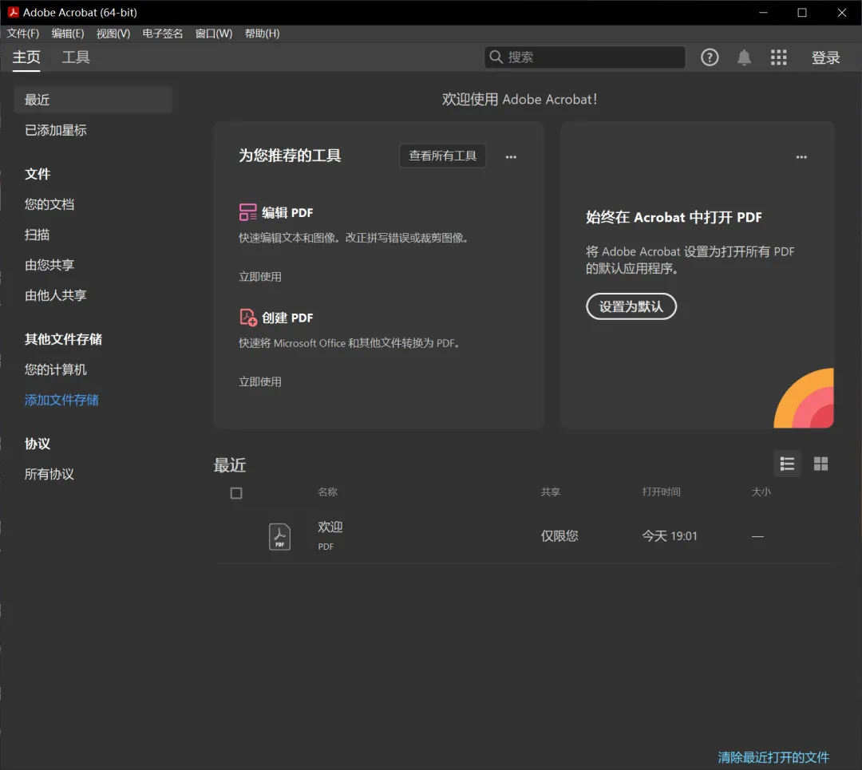Click 添加文件存储 link in sidebar
The image size is (862, 770).
click(61, 400)
